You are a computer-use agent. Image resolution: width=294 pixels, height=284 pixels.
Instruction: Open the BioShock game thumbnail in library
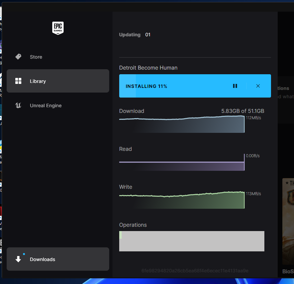coord(288,221)
